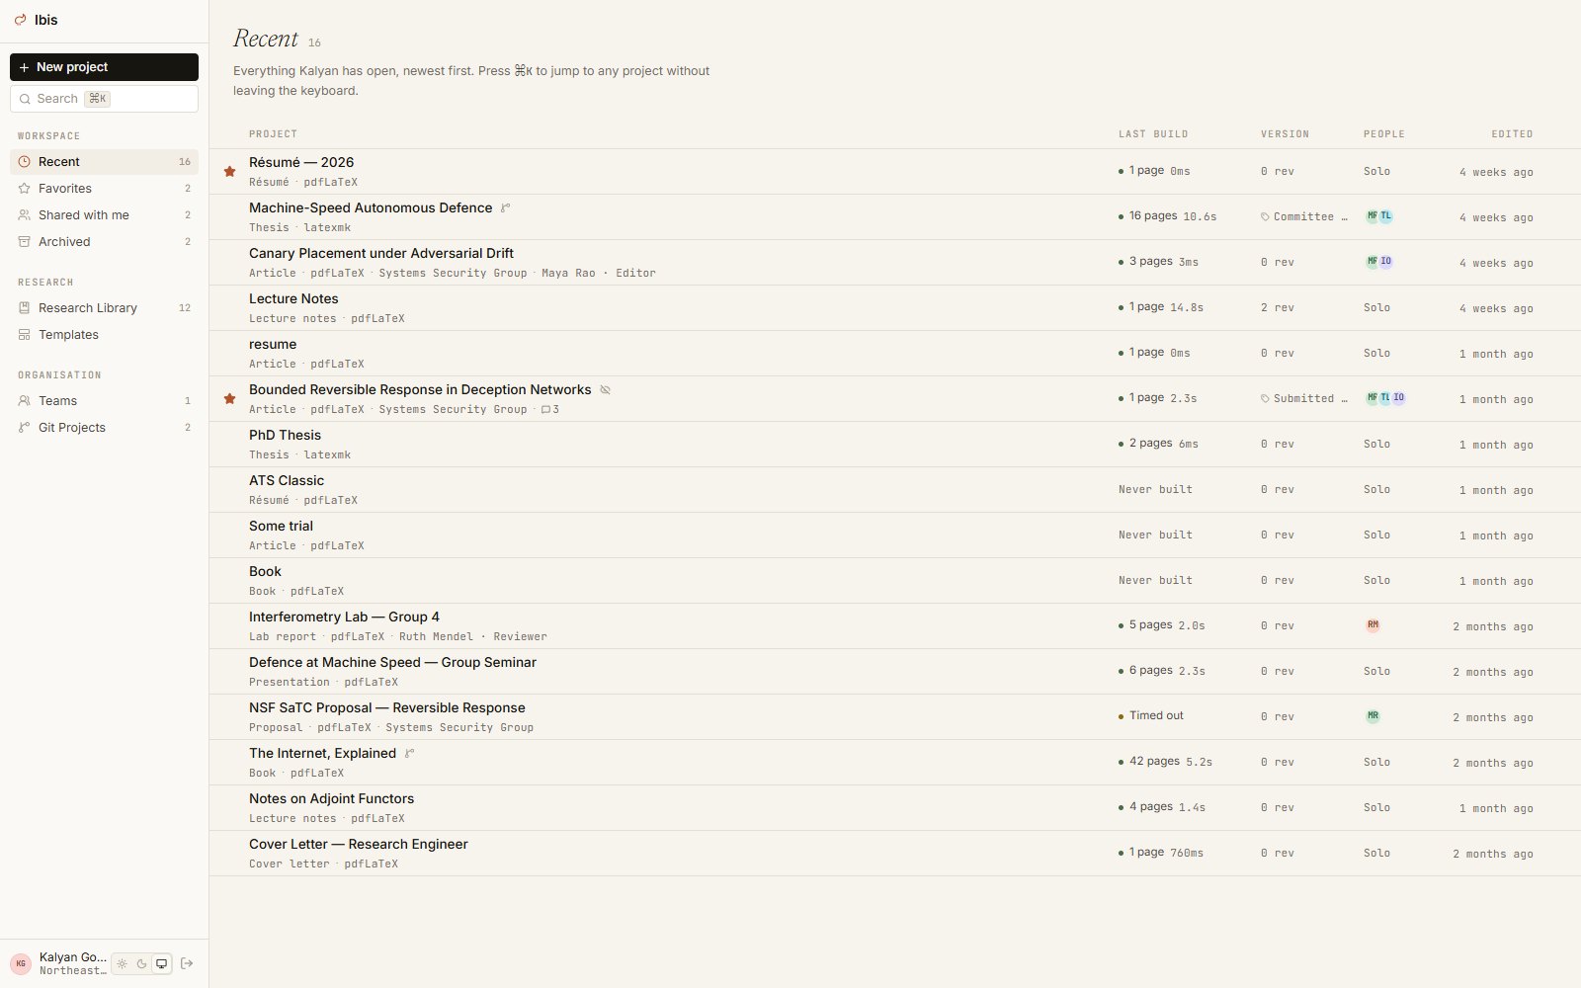Image resolution: width=1581 pixels, height=988 pixels.
Task: Click the Committee version tag
Action: click(x=1303, y=216)
